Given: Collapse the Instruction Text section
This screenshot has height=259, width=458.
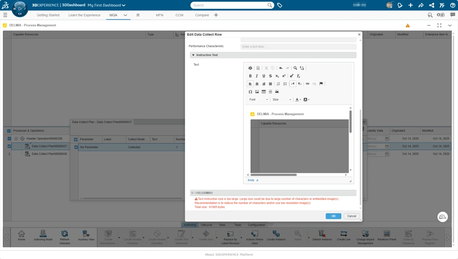Looking at the screenshot, I should [193, 55].
